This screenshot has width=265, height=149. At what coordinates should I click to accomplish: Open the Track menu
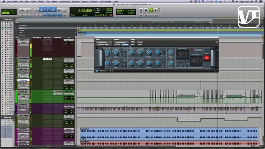pyautogui.click(x=41, y=1)
